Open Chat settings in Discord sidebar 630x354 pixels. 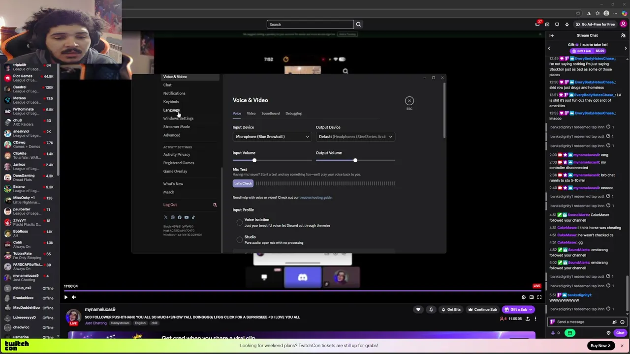[167, 85]
